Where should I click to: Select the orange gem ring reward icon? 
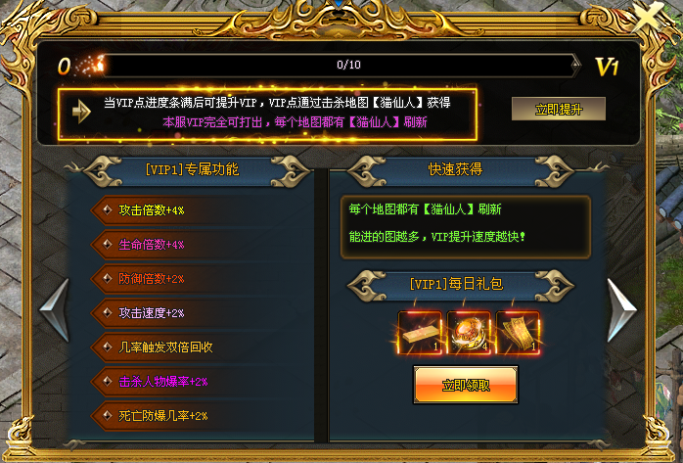coord(469,333)
